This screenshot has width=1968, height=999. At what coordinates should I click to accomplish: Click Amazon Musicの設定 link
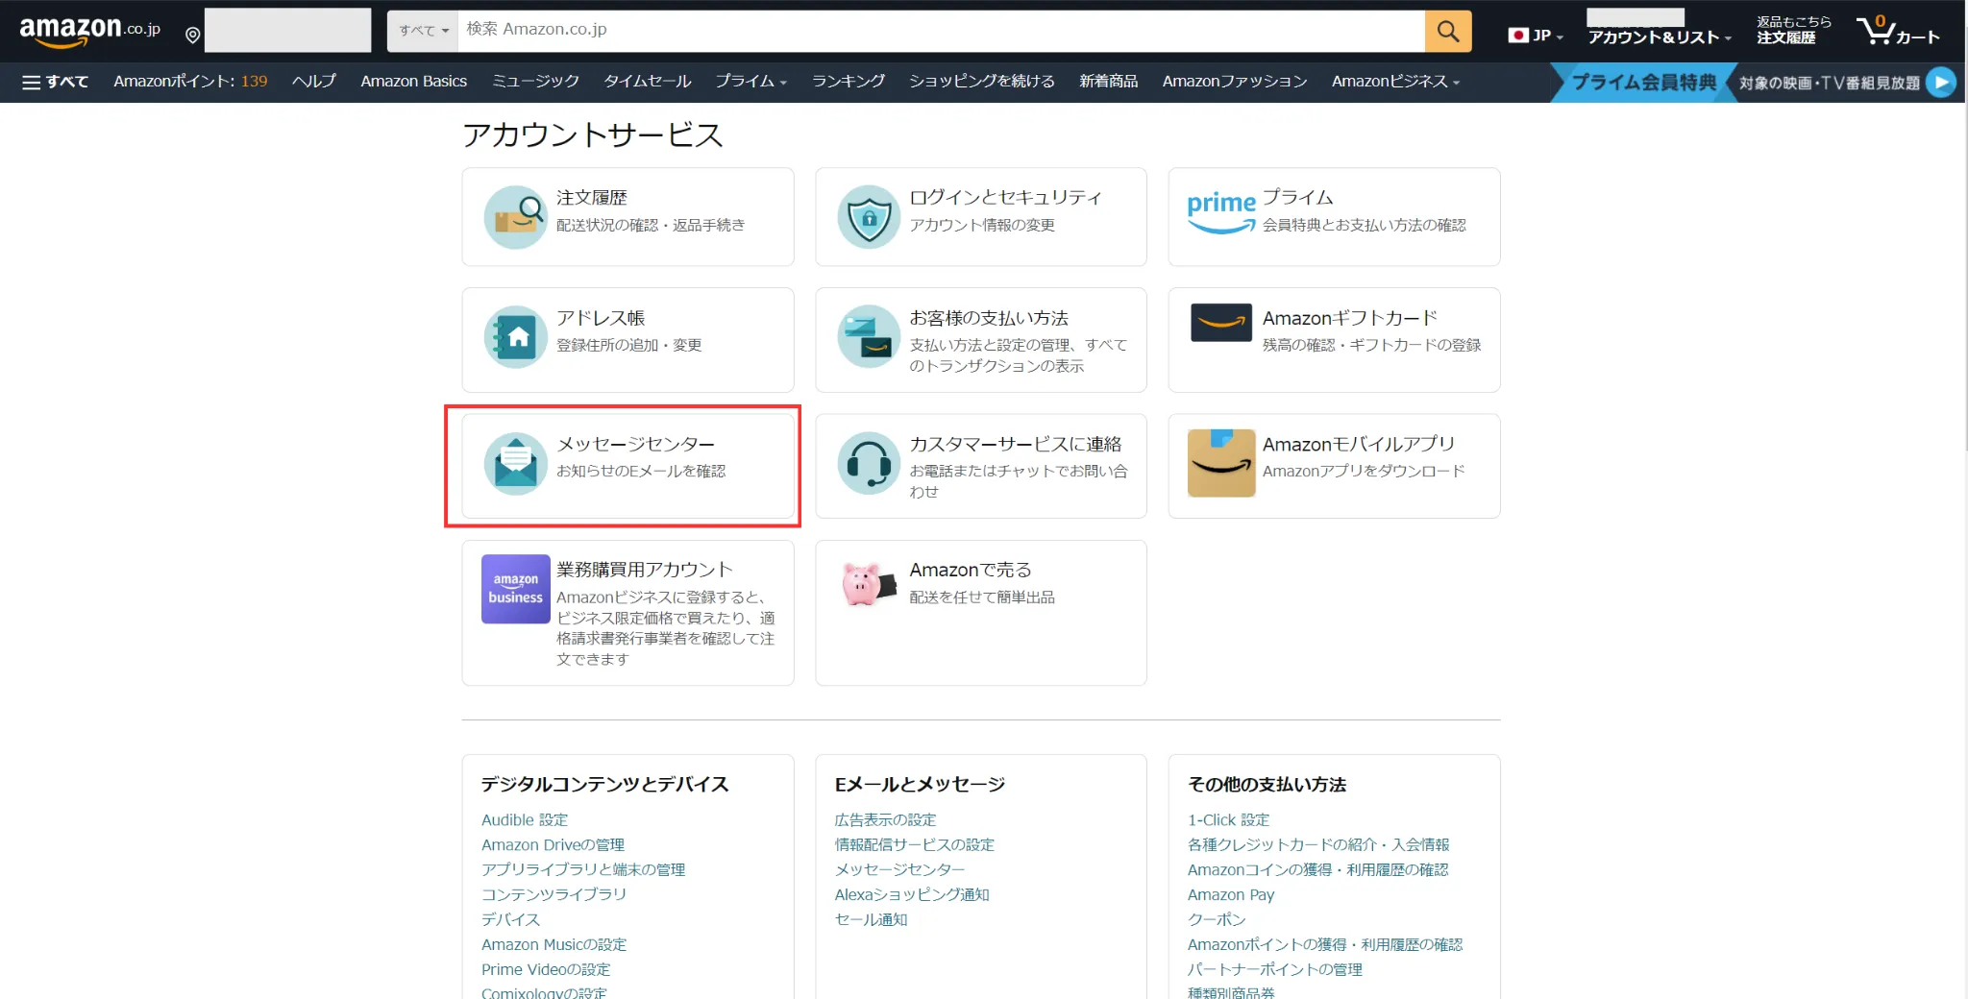(x=554, y=945)
